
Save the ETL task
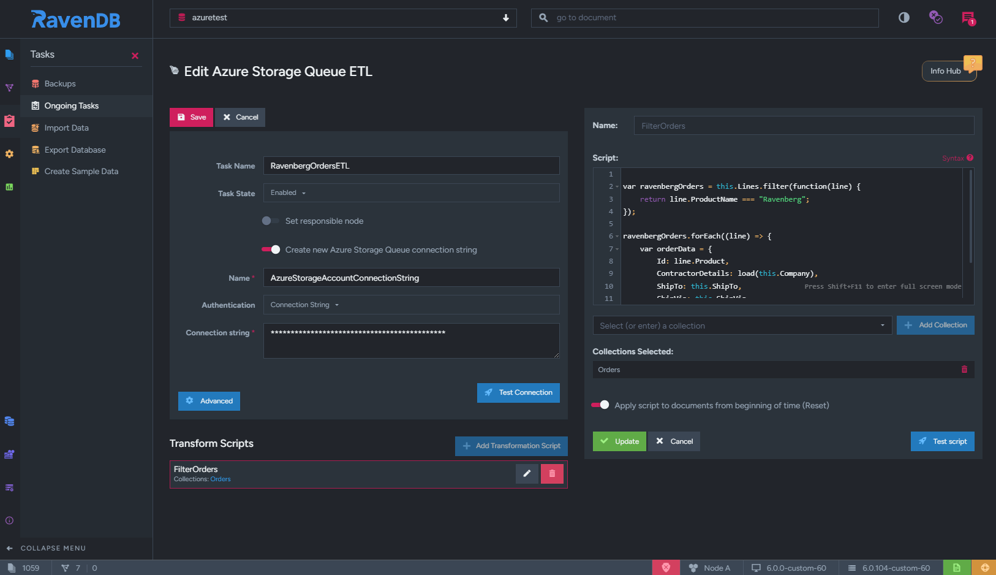(x=191, y=117)
